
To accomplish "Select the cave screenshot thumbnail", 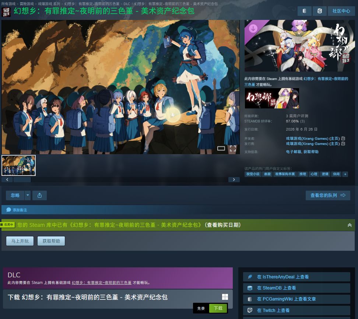I will tap(18, 165).
